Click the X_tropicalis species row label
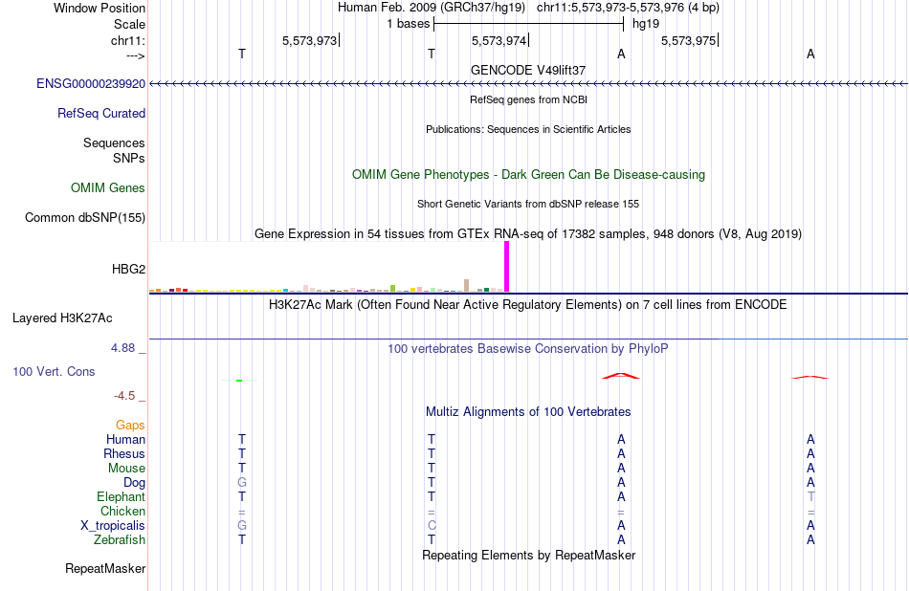The image size is (909, 591). point(113,526)
